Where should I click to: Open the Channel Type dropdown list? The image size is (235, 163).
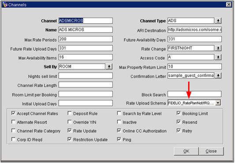(x=218, y=21)
